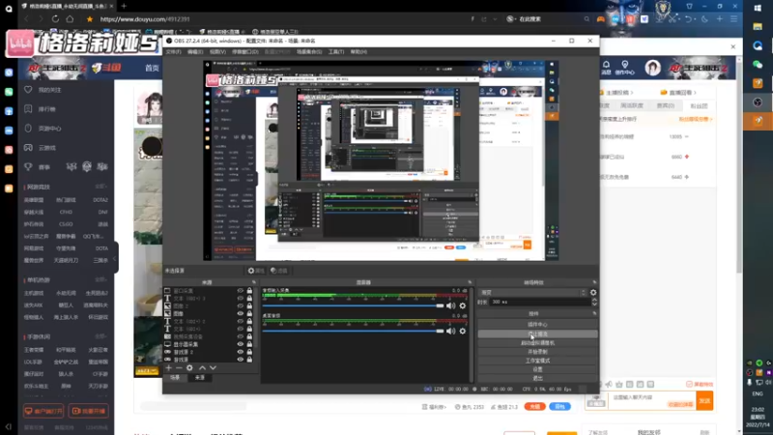
Task: Open scene transition settings gear icon
Action: (x=593, y=293)
